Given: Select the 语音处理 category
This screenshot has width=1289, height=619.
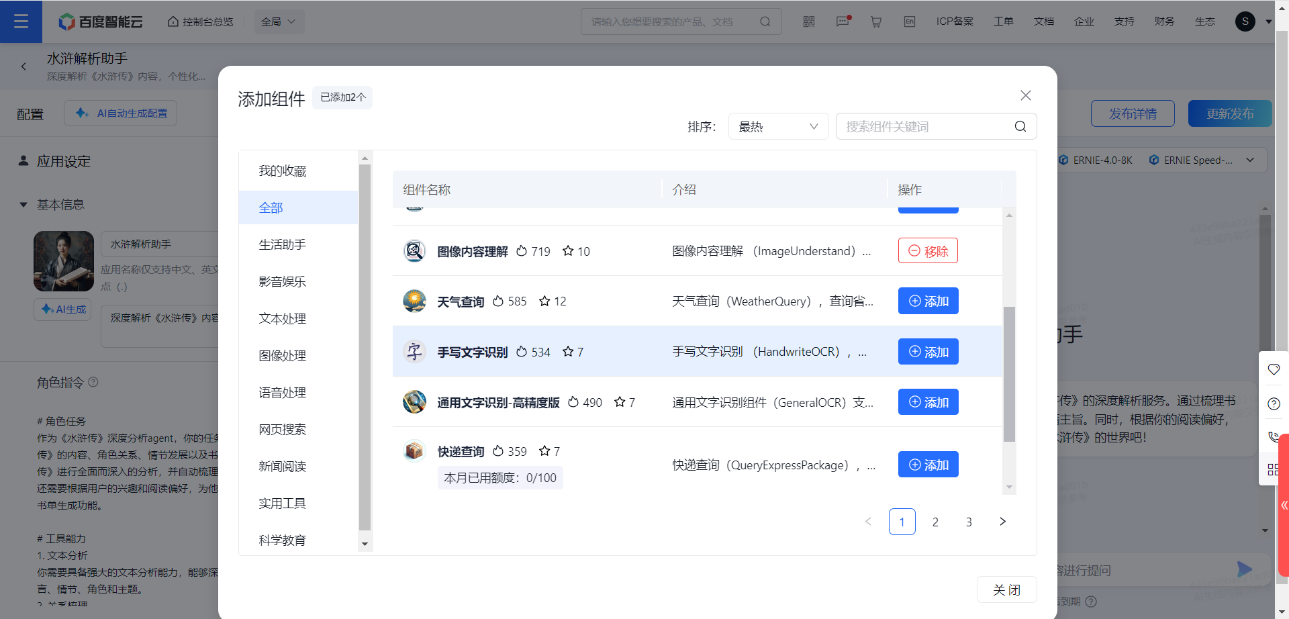Looking at the screenshot, I should point(298,392).
